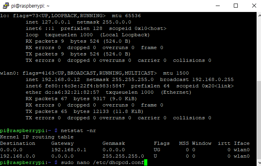Click the Genmask column header
The image size is (261, 166).
click(114, 143)
